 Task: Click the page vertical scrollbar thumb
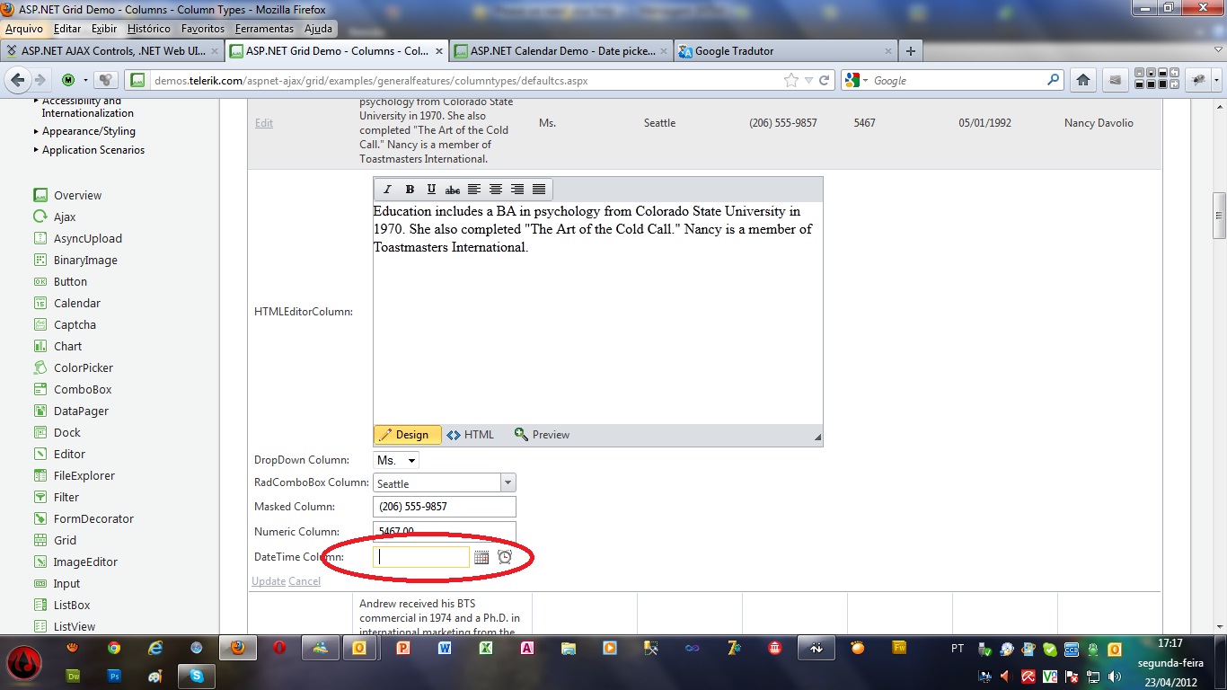pos(1219,216)
